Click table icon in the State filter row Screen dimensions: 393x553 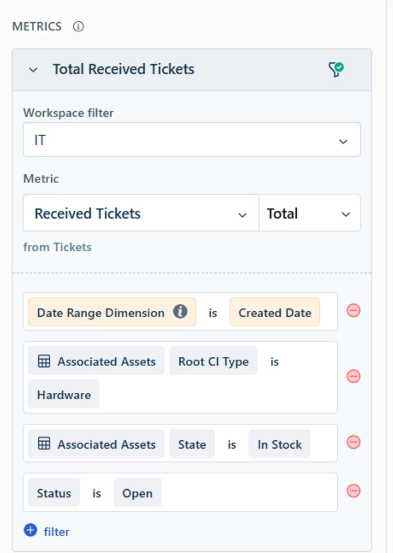coord(44,444)
